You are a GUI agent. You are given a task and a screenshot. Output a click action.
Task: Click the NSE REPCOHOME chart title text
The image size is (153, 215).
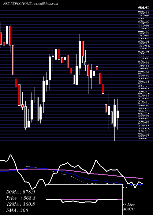click(31, 4)
